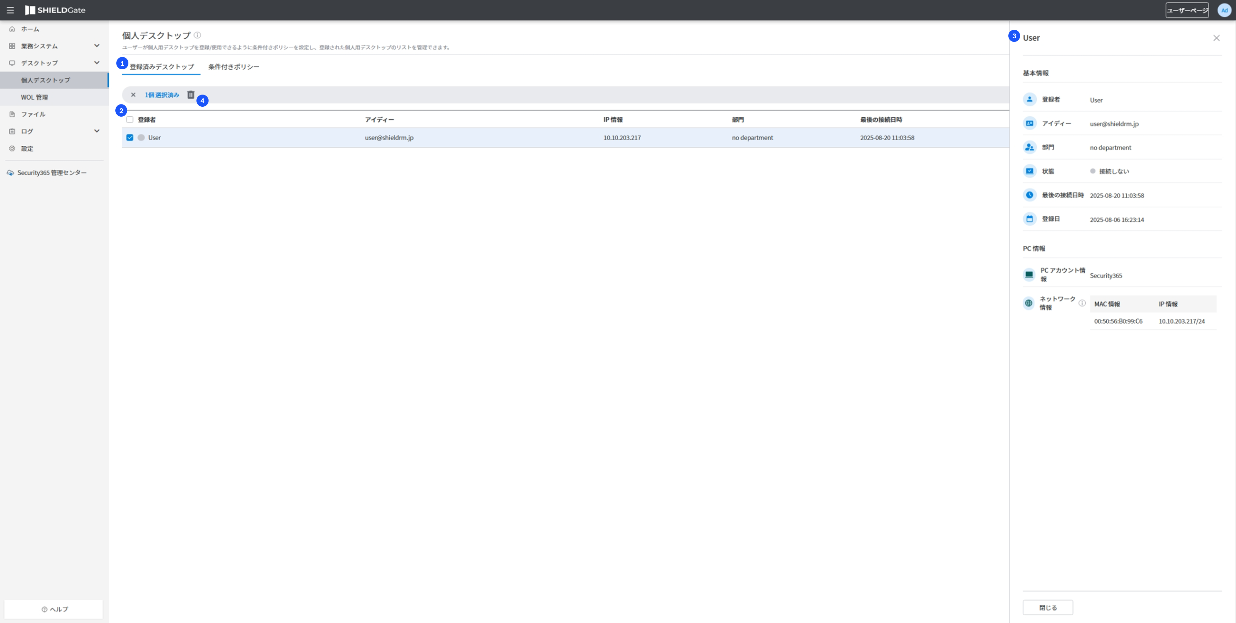
Task: Click the PC アカウント情報 laptop icon
Action: (x=1029, y=274)
